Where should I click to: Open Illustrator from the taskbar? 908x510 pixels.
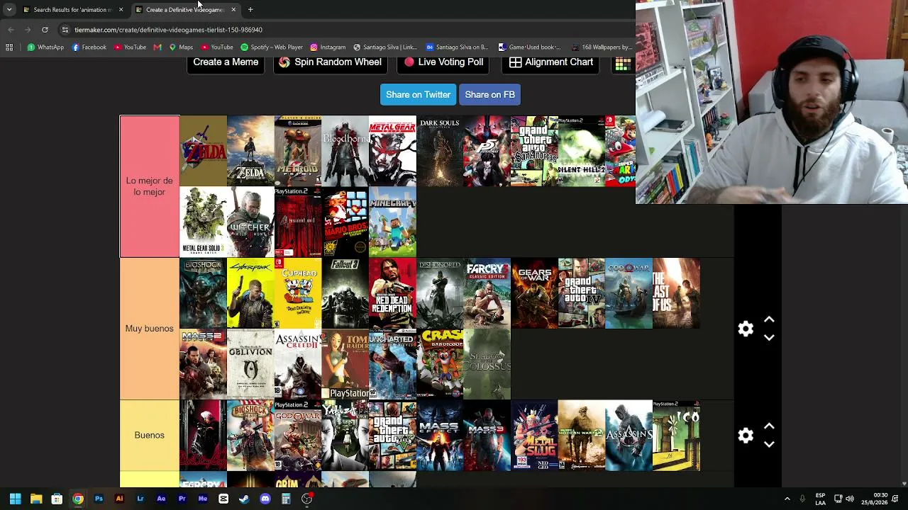click(119, 499)
